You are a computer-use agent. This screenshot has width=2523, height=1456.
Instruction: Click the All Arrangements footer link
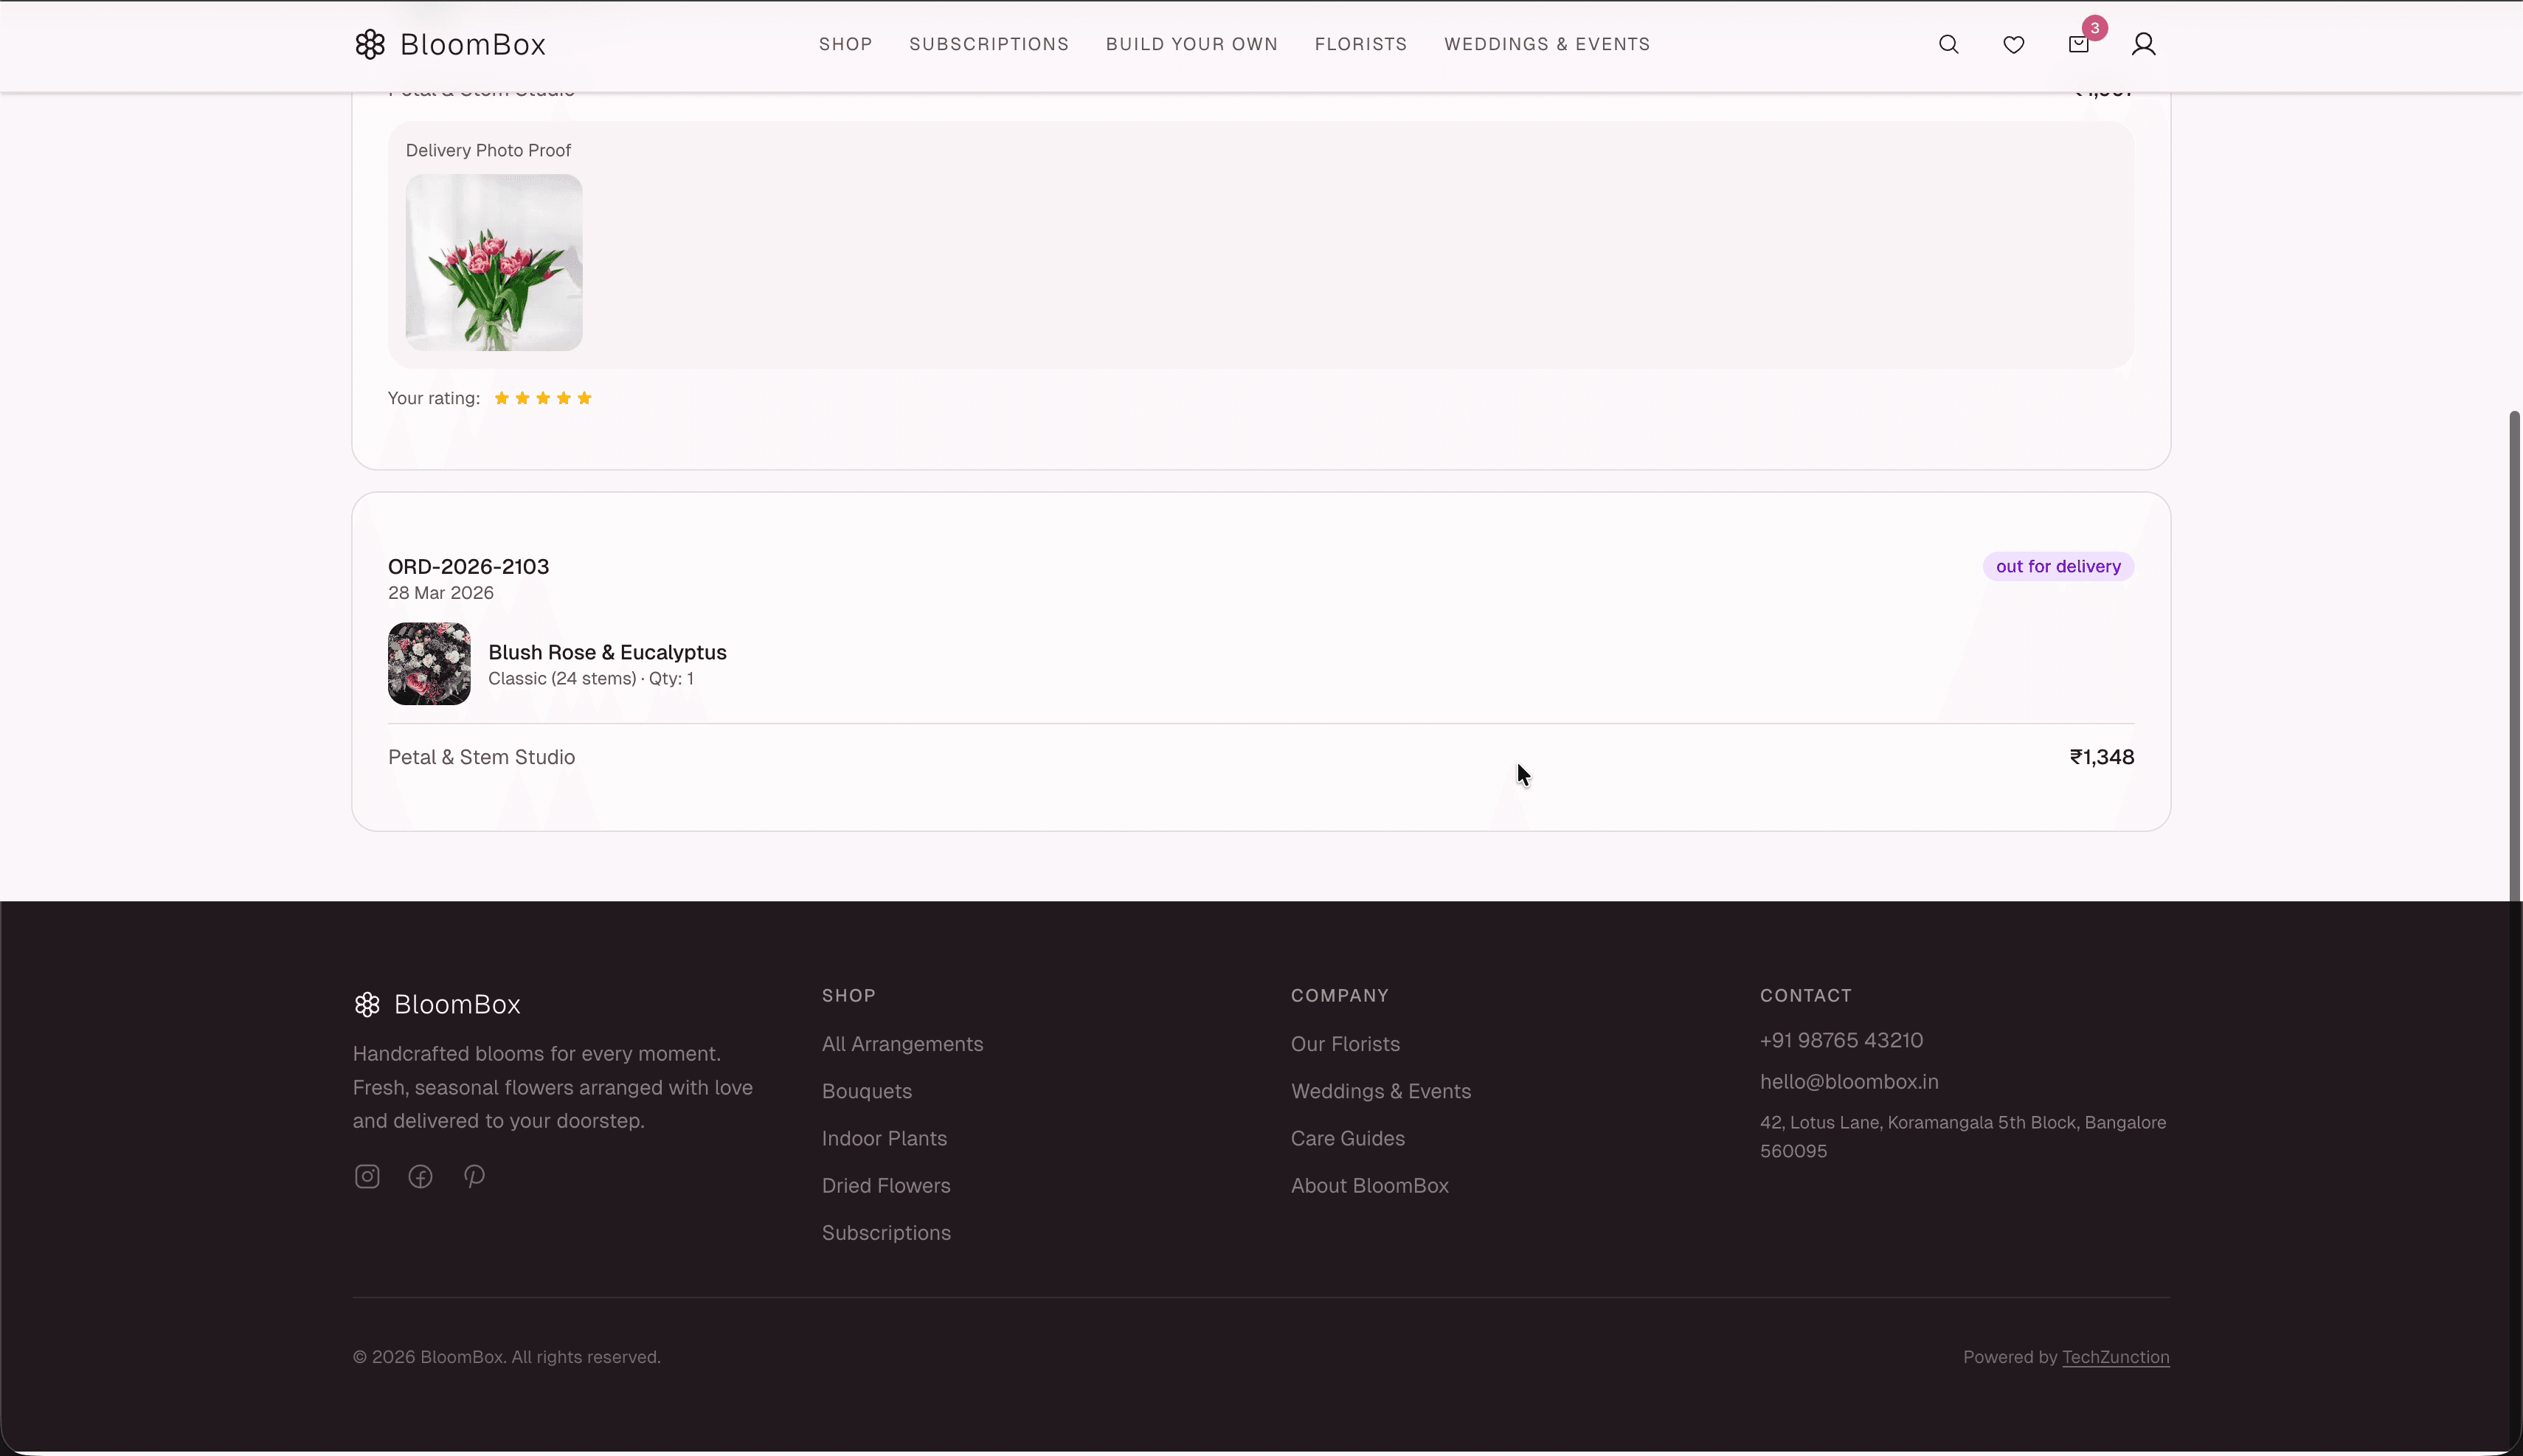click(901, 1044)
